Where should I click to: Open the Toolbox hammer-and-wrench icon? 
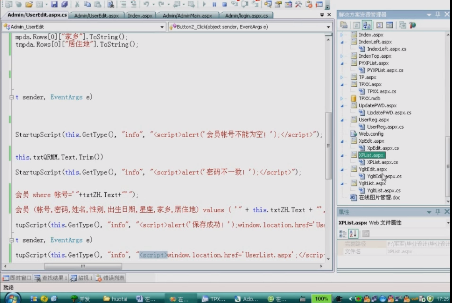coord(299,4)
